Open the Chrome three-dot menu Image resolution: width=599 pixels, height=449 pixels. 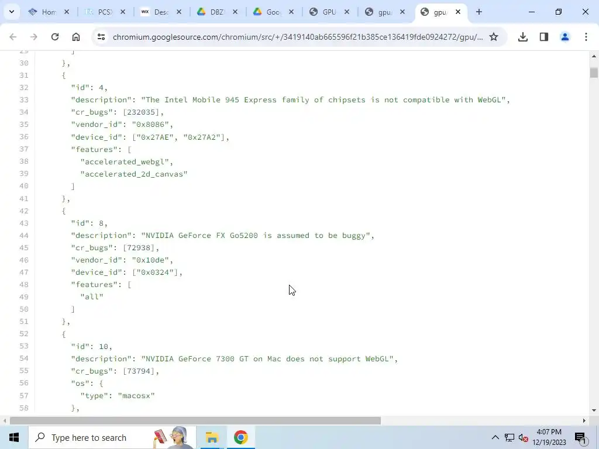[586, 37]
